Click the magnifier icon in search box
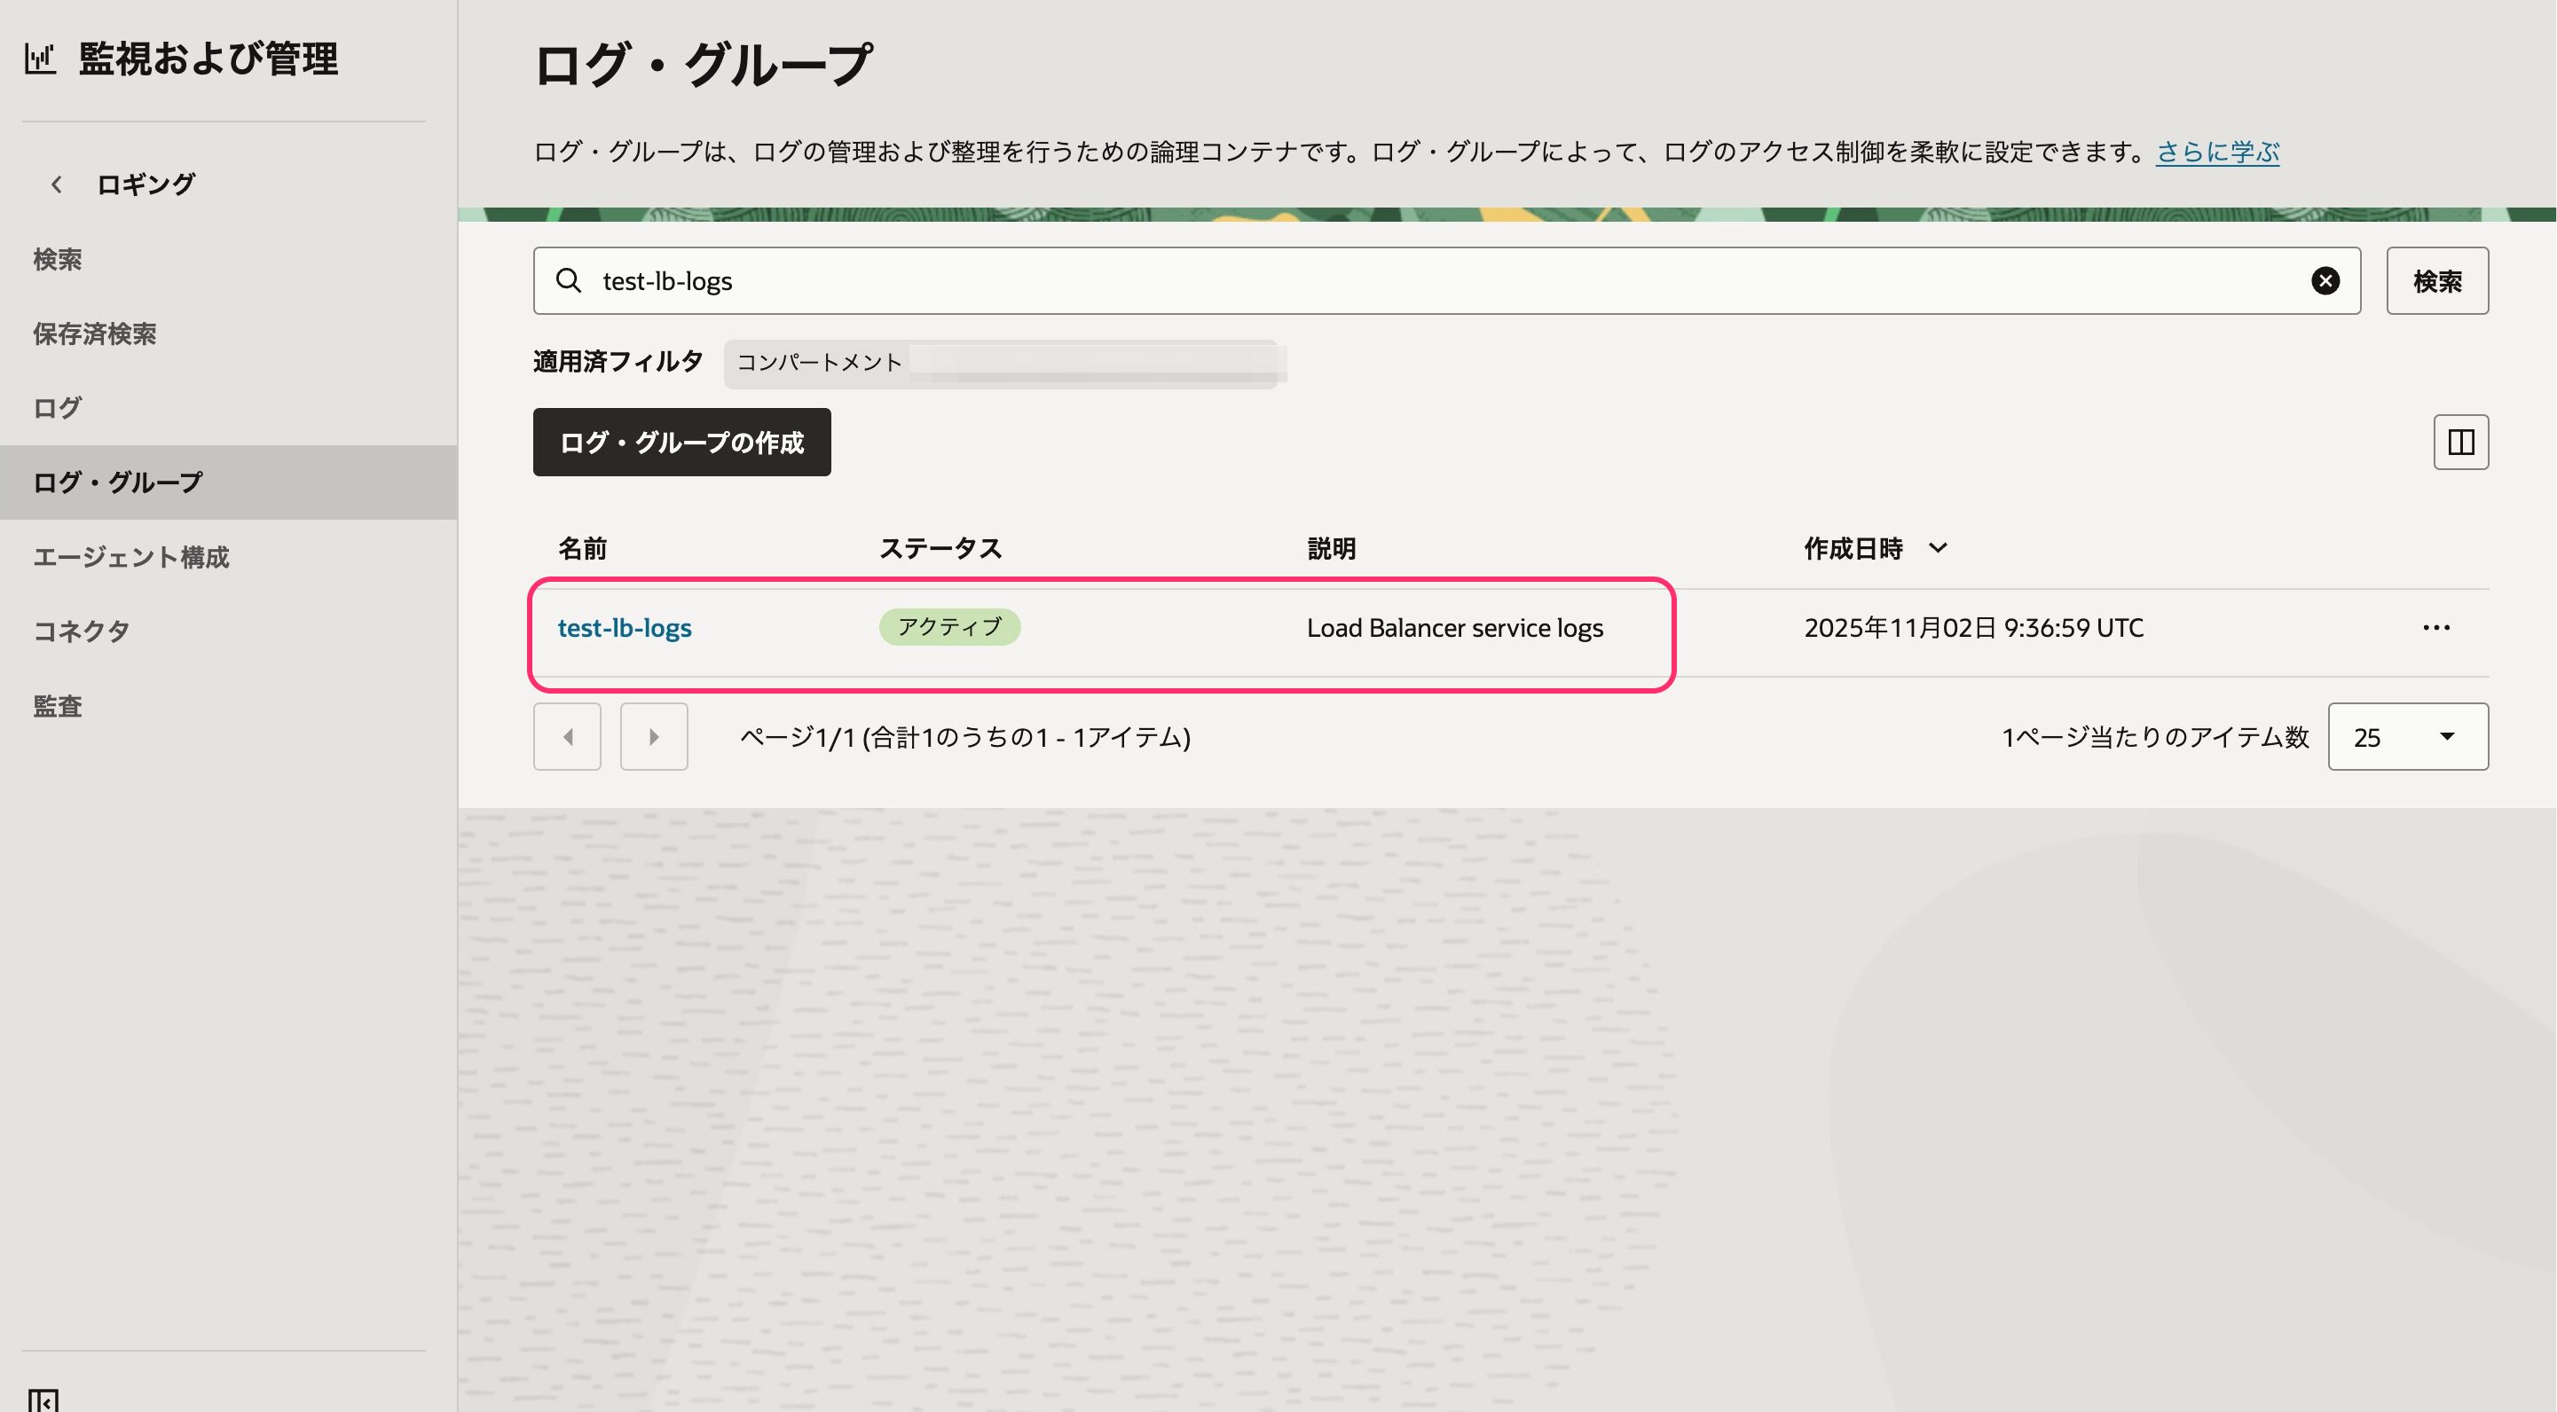 pos(569,281)
